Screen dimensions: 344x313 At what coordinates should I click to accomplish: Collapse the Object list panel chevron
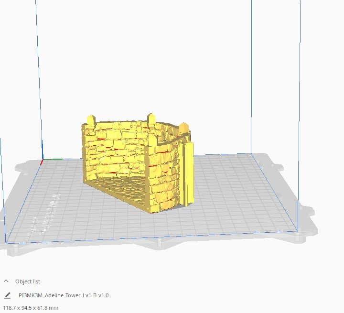[x=6, y=281]
